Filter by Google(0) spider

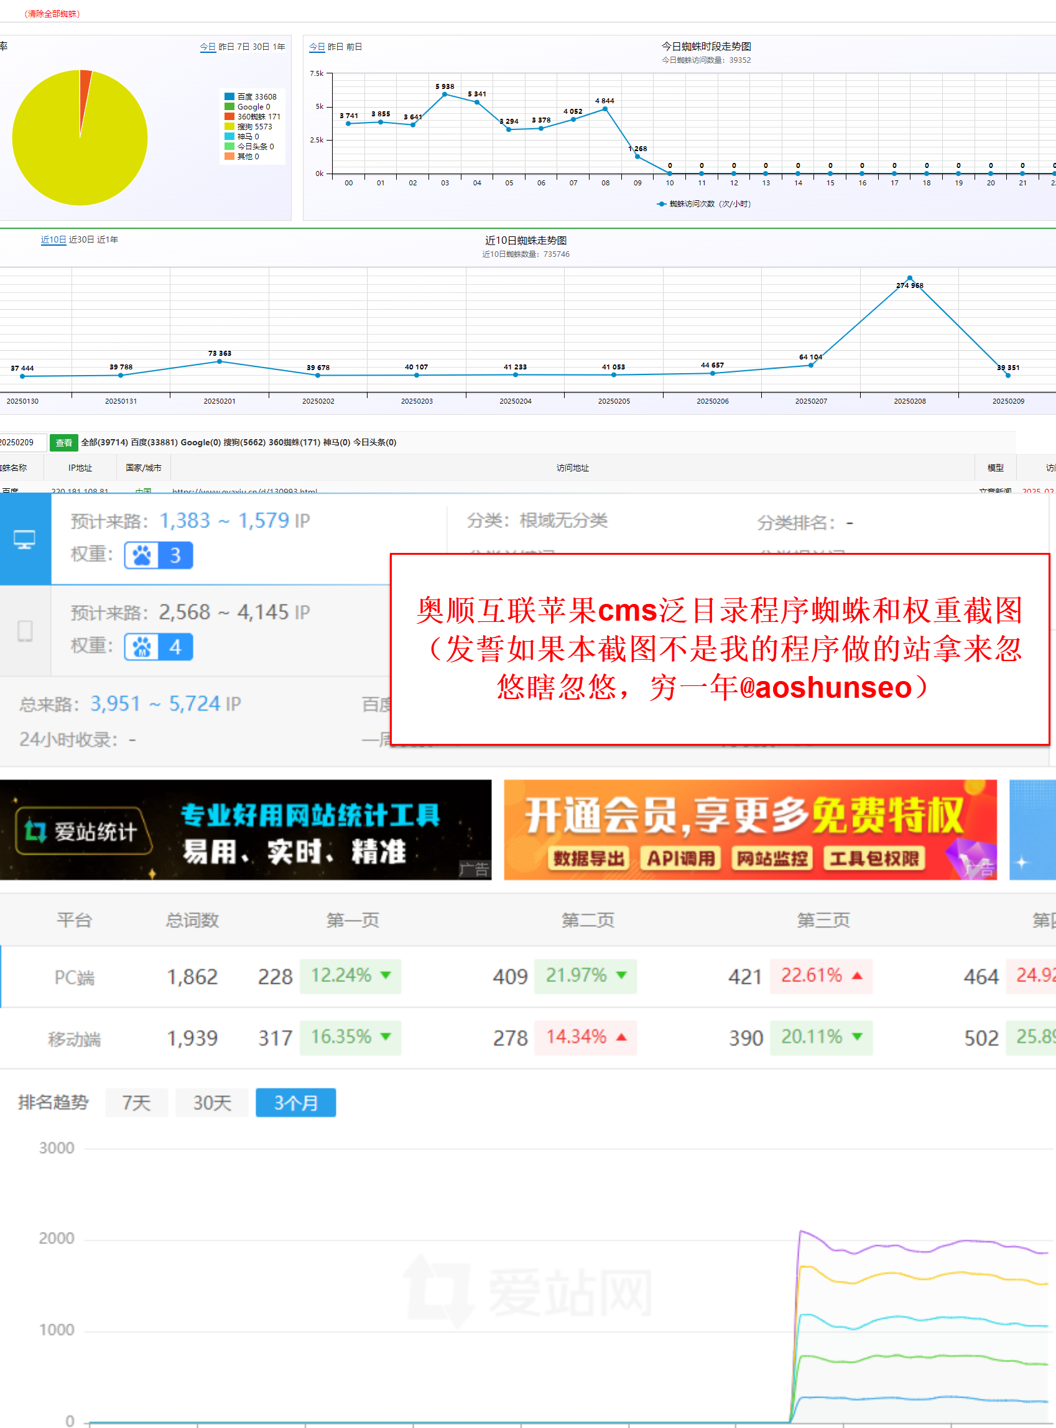[x=201, y=442]
